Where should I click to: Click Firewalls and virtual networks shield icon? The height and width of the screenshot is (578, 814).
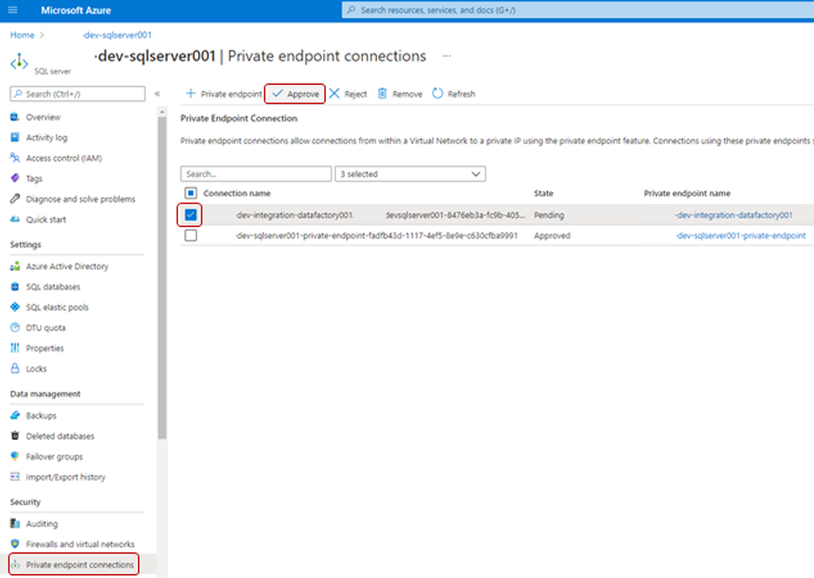15,544
